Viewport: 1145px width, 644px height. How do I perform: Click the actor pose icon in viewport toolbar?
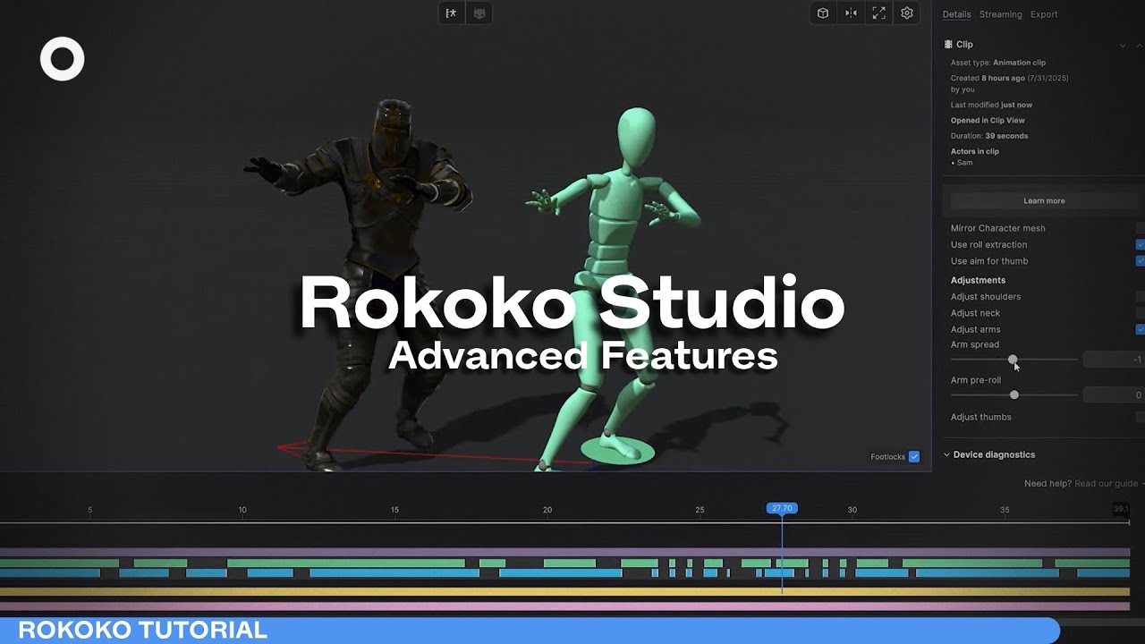pyautogui.click(x=452, y=13)
